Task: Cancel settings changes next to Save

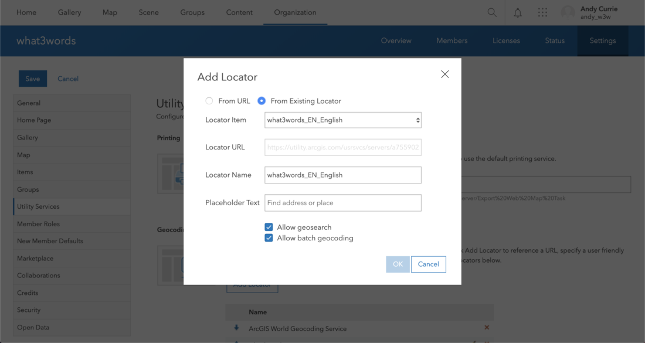Action: pyautogui.click(x=68, y=79)
